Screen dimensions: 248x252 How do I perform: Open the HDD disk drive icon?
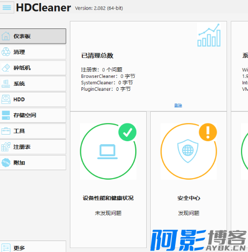pos(6,99)
